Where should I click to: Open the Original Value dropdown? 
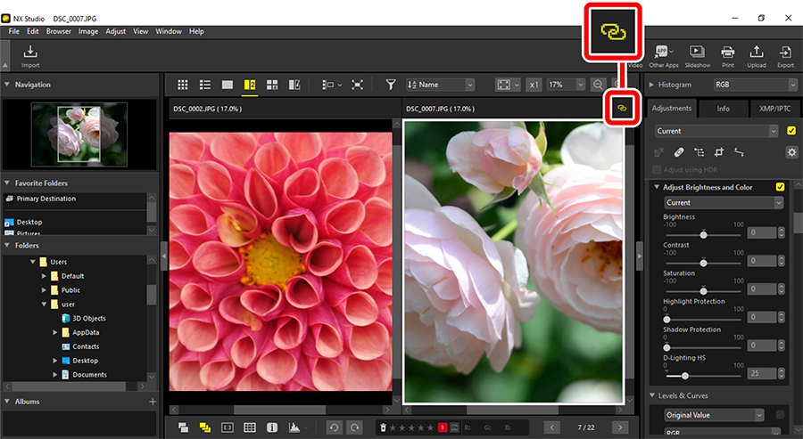point(714,415)
